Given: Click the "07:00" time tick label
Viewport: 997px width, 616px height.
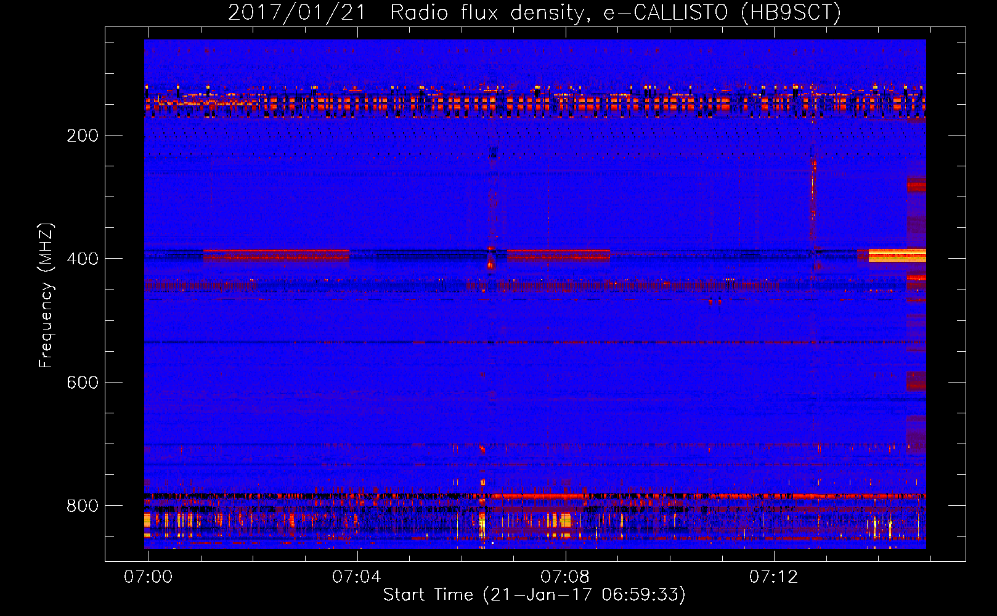Looking at the screenshot, I should point(149,577).
